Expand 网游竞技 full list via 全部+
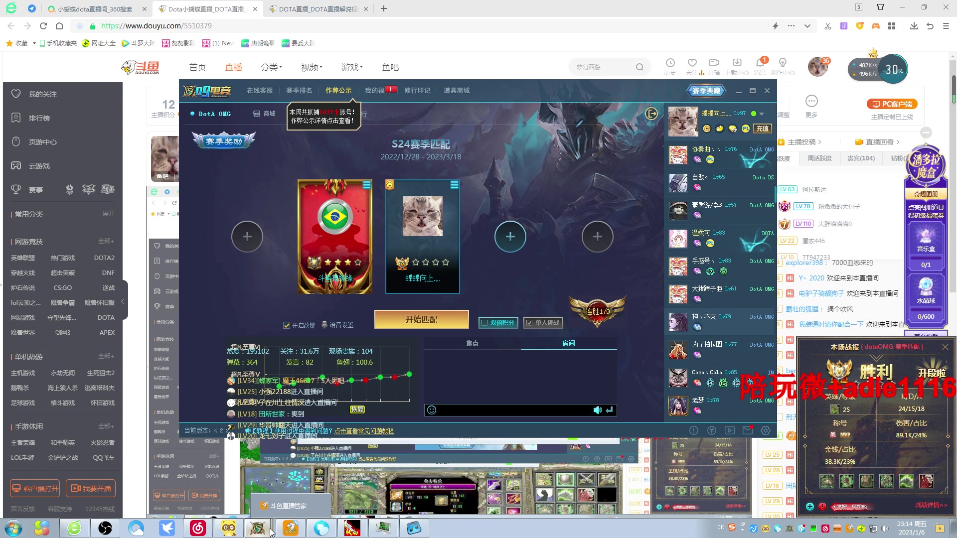 (x=106, y=241)
